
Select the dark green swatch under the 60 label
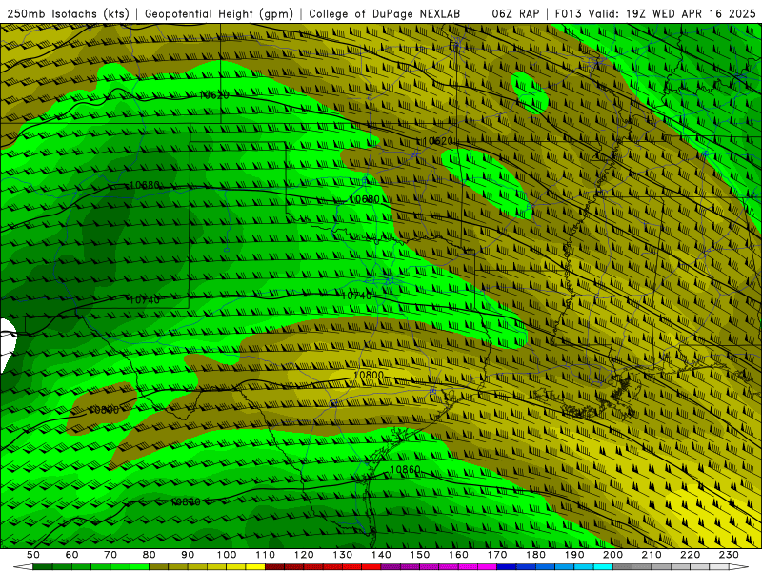click(x=82, y=567)
